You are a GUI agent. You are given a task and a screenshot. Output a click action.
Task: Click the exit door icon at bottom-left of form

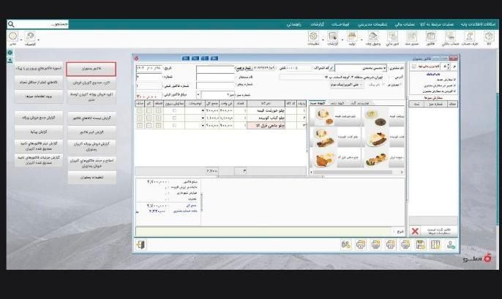[141, 244]
